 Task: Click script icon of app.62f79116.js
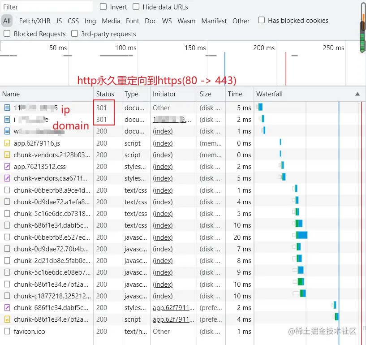point(7,143)
